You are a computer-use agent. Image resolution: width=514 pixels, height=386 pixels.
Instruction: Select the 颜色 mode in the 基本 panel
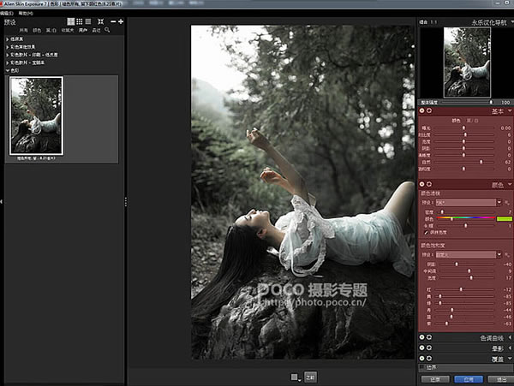pos(457,121)
